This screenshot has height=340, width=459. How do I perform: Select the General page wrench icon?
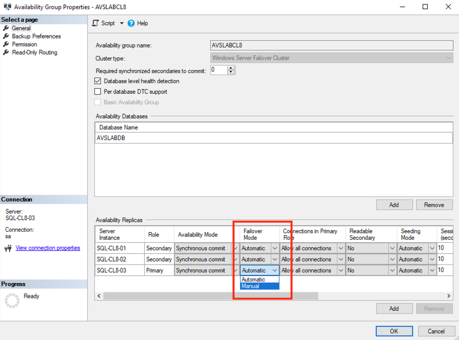[x=6, y=28]
